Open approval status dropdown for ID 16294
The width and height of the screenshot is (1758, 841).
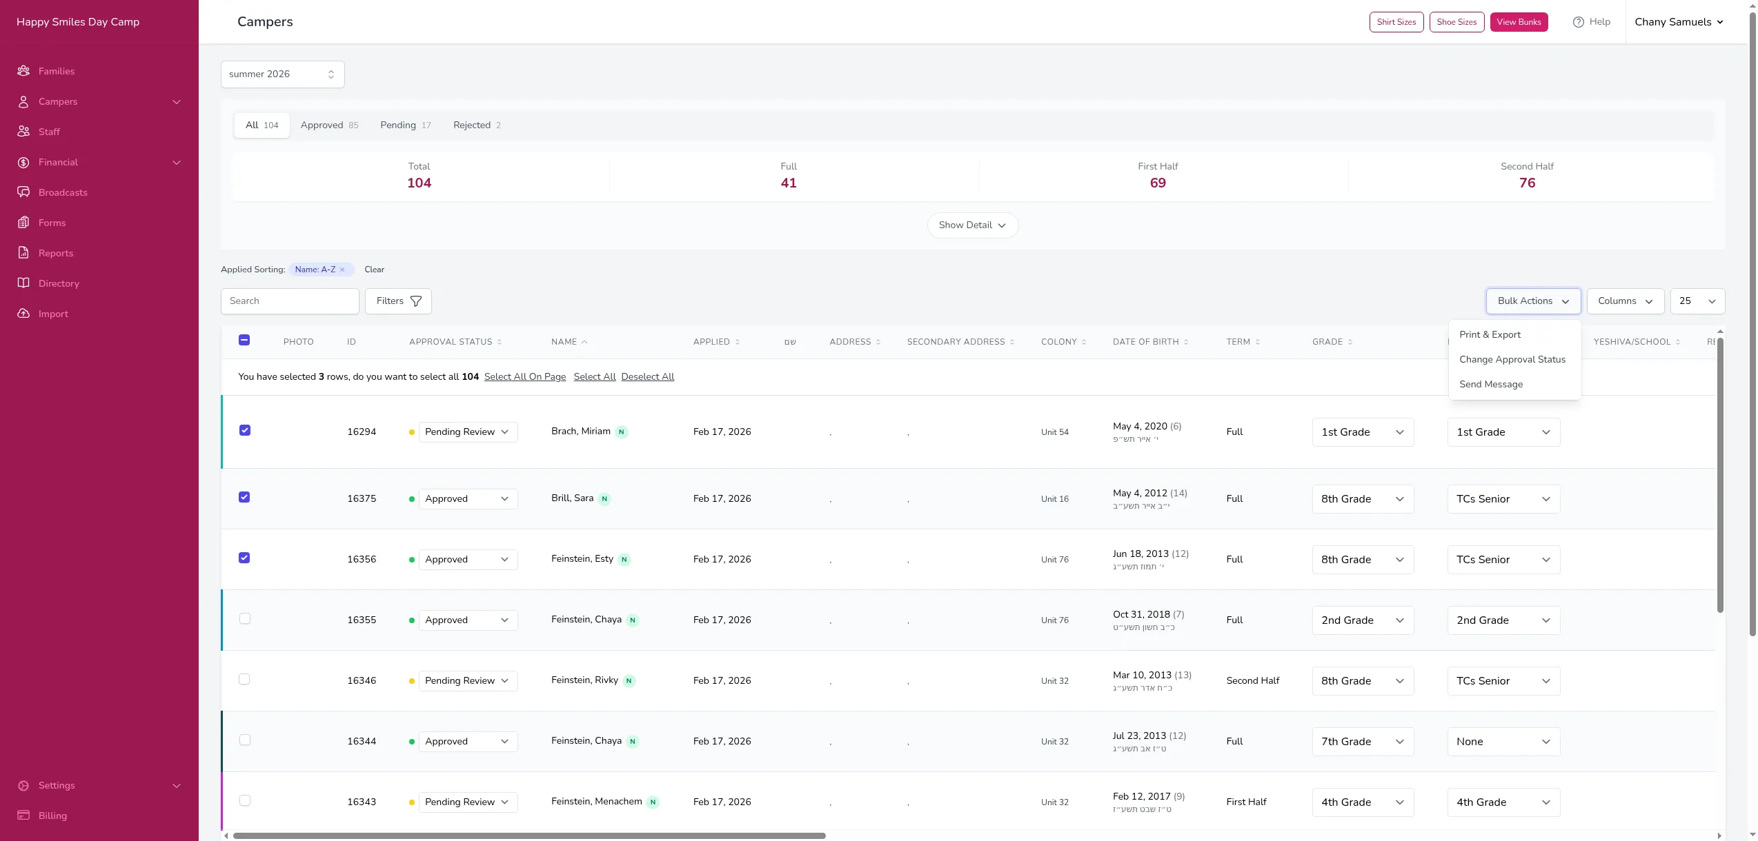coord(468,432)
